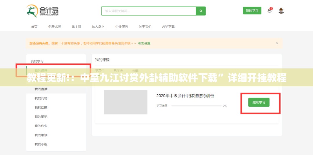Image resolution: width=313 pixels, height=155 pixels.
Task: Click the 学习进度 progress bar
Action: pyautogui.click(x=196, y=106)
